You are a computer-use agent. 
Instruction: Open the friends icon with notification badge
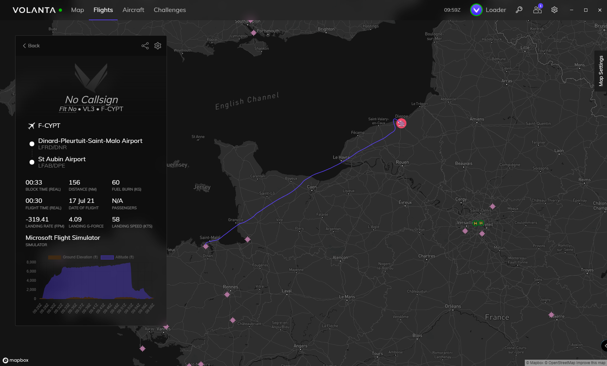tap(537, 10)
